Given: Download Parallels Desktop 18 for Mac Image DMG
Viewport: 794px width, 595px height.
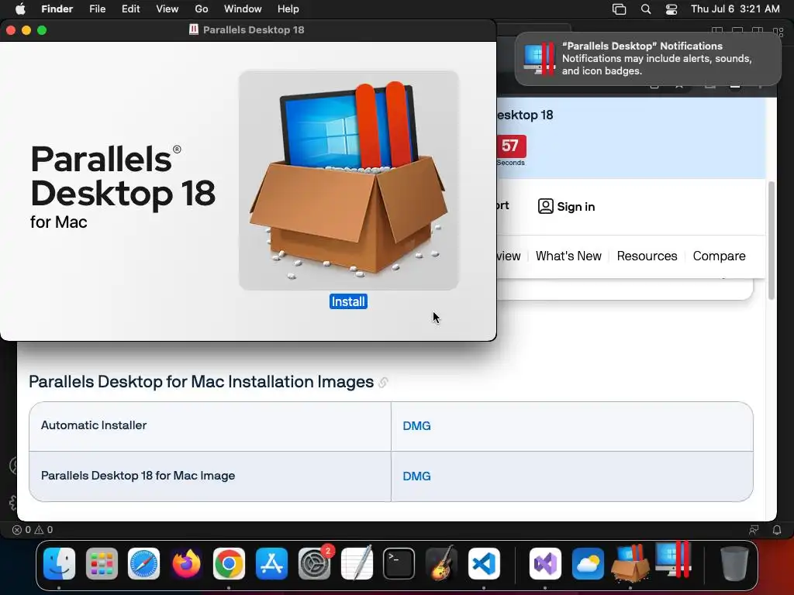Looking at the screenshot, I should tap(416, 476).
